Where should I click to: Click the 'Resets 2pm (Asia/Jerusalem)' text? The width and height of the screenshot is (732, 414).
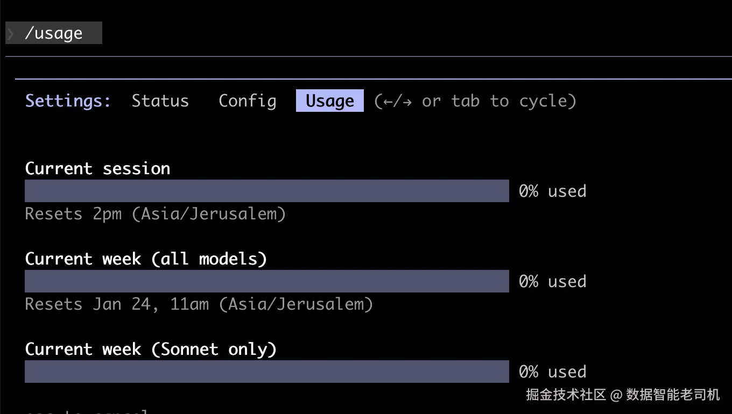(155, 214)
